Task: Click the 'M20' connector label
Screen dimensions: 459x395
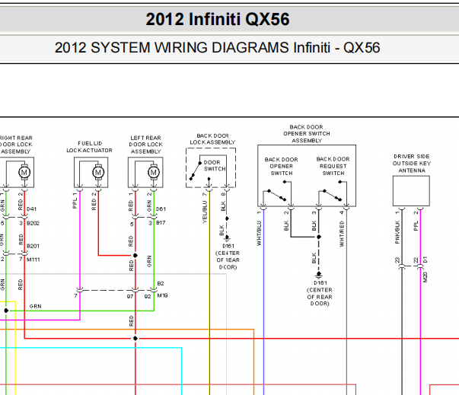Action: tap(426, 277)
